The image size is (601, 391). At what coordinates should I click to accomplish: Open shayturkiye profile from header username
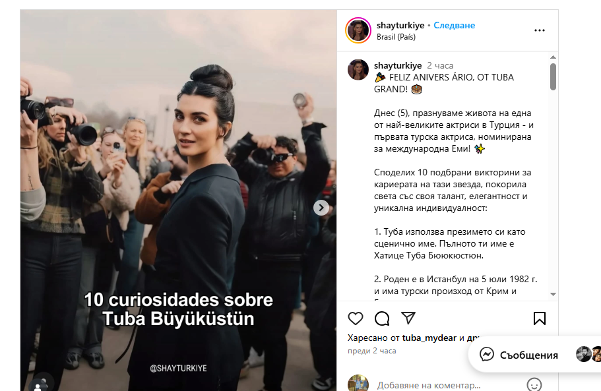pyautogui.click(x=400, y=25)
